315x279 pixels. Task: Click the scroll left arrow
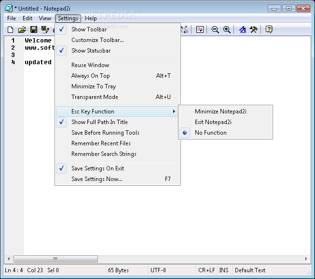[x=9, y=259]
